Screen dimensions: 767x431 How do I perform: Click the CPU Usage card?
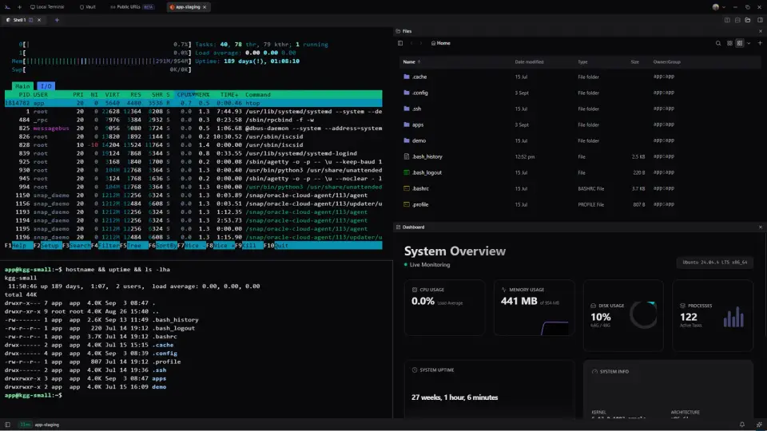click(445, 307)
